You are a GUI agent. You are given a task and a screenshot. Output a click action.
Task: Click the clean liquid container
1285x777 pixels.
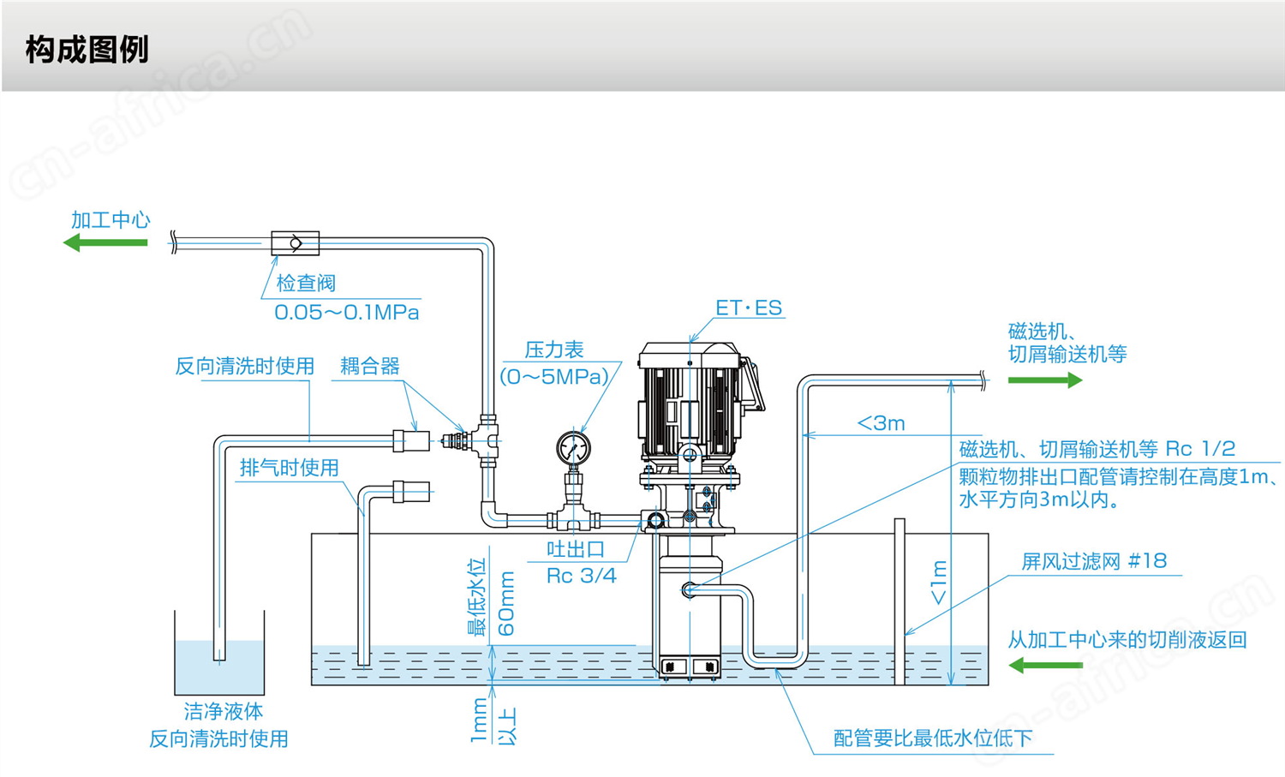pos(219,653)
